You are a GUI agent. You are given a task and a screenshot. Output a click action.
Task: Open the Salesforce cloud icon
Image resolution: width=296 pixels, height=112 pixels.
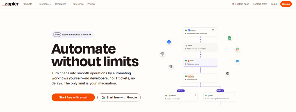click(x=237, y=61)
